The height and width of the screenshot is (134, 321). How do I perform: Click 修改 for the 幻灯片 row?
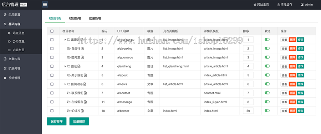(x=301, y=111)
